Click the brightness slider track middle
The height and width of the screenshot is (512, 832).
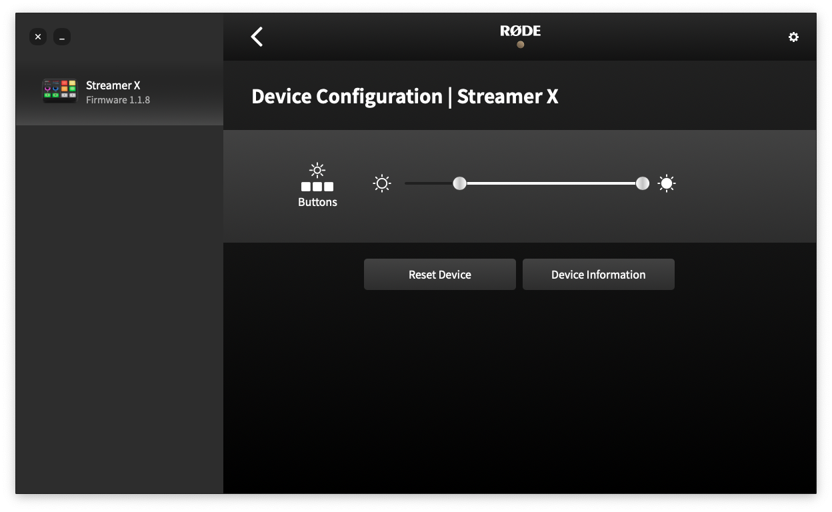pos(523,183)
